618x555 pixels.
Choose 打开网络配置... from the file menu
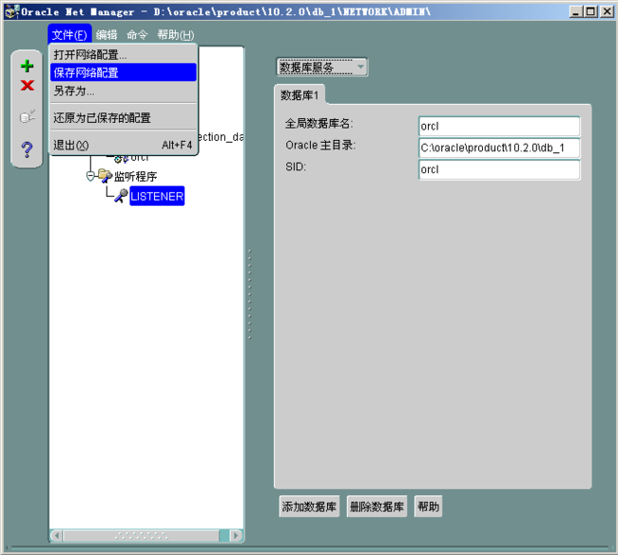pos(123,54)
